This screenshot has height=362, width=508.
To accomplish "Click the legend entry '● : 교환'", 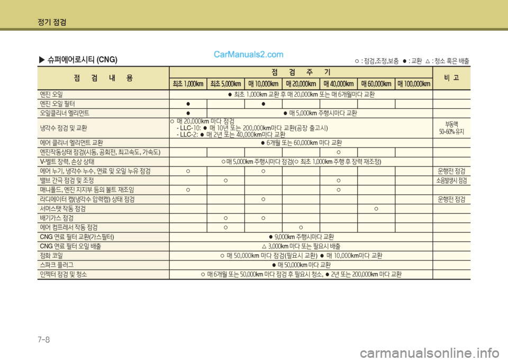I will 412,61.
